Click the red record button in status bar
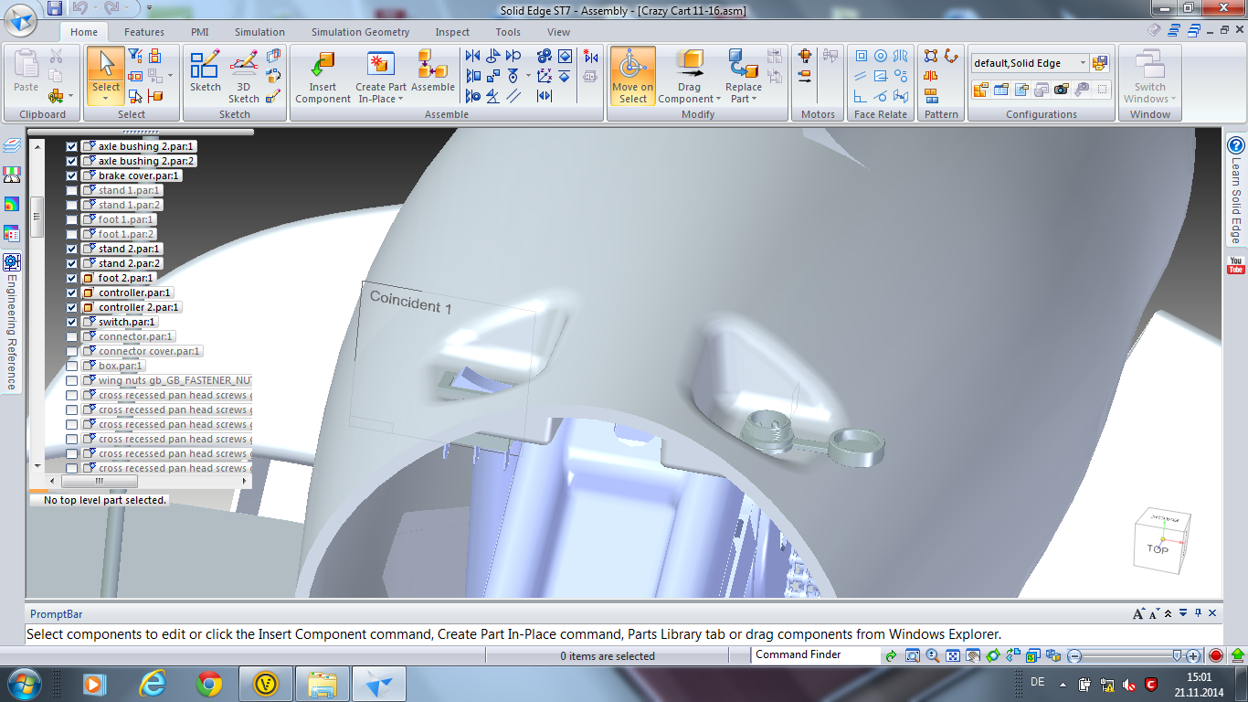 pyautogui.click(x=1216, y=655)
